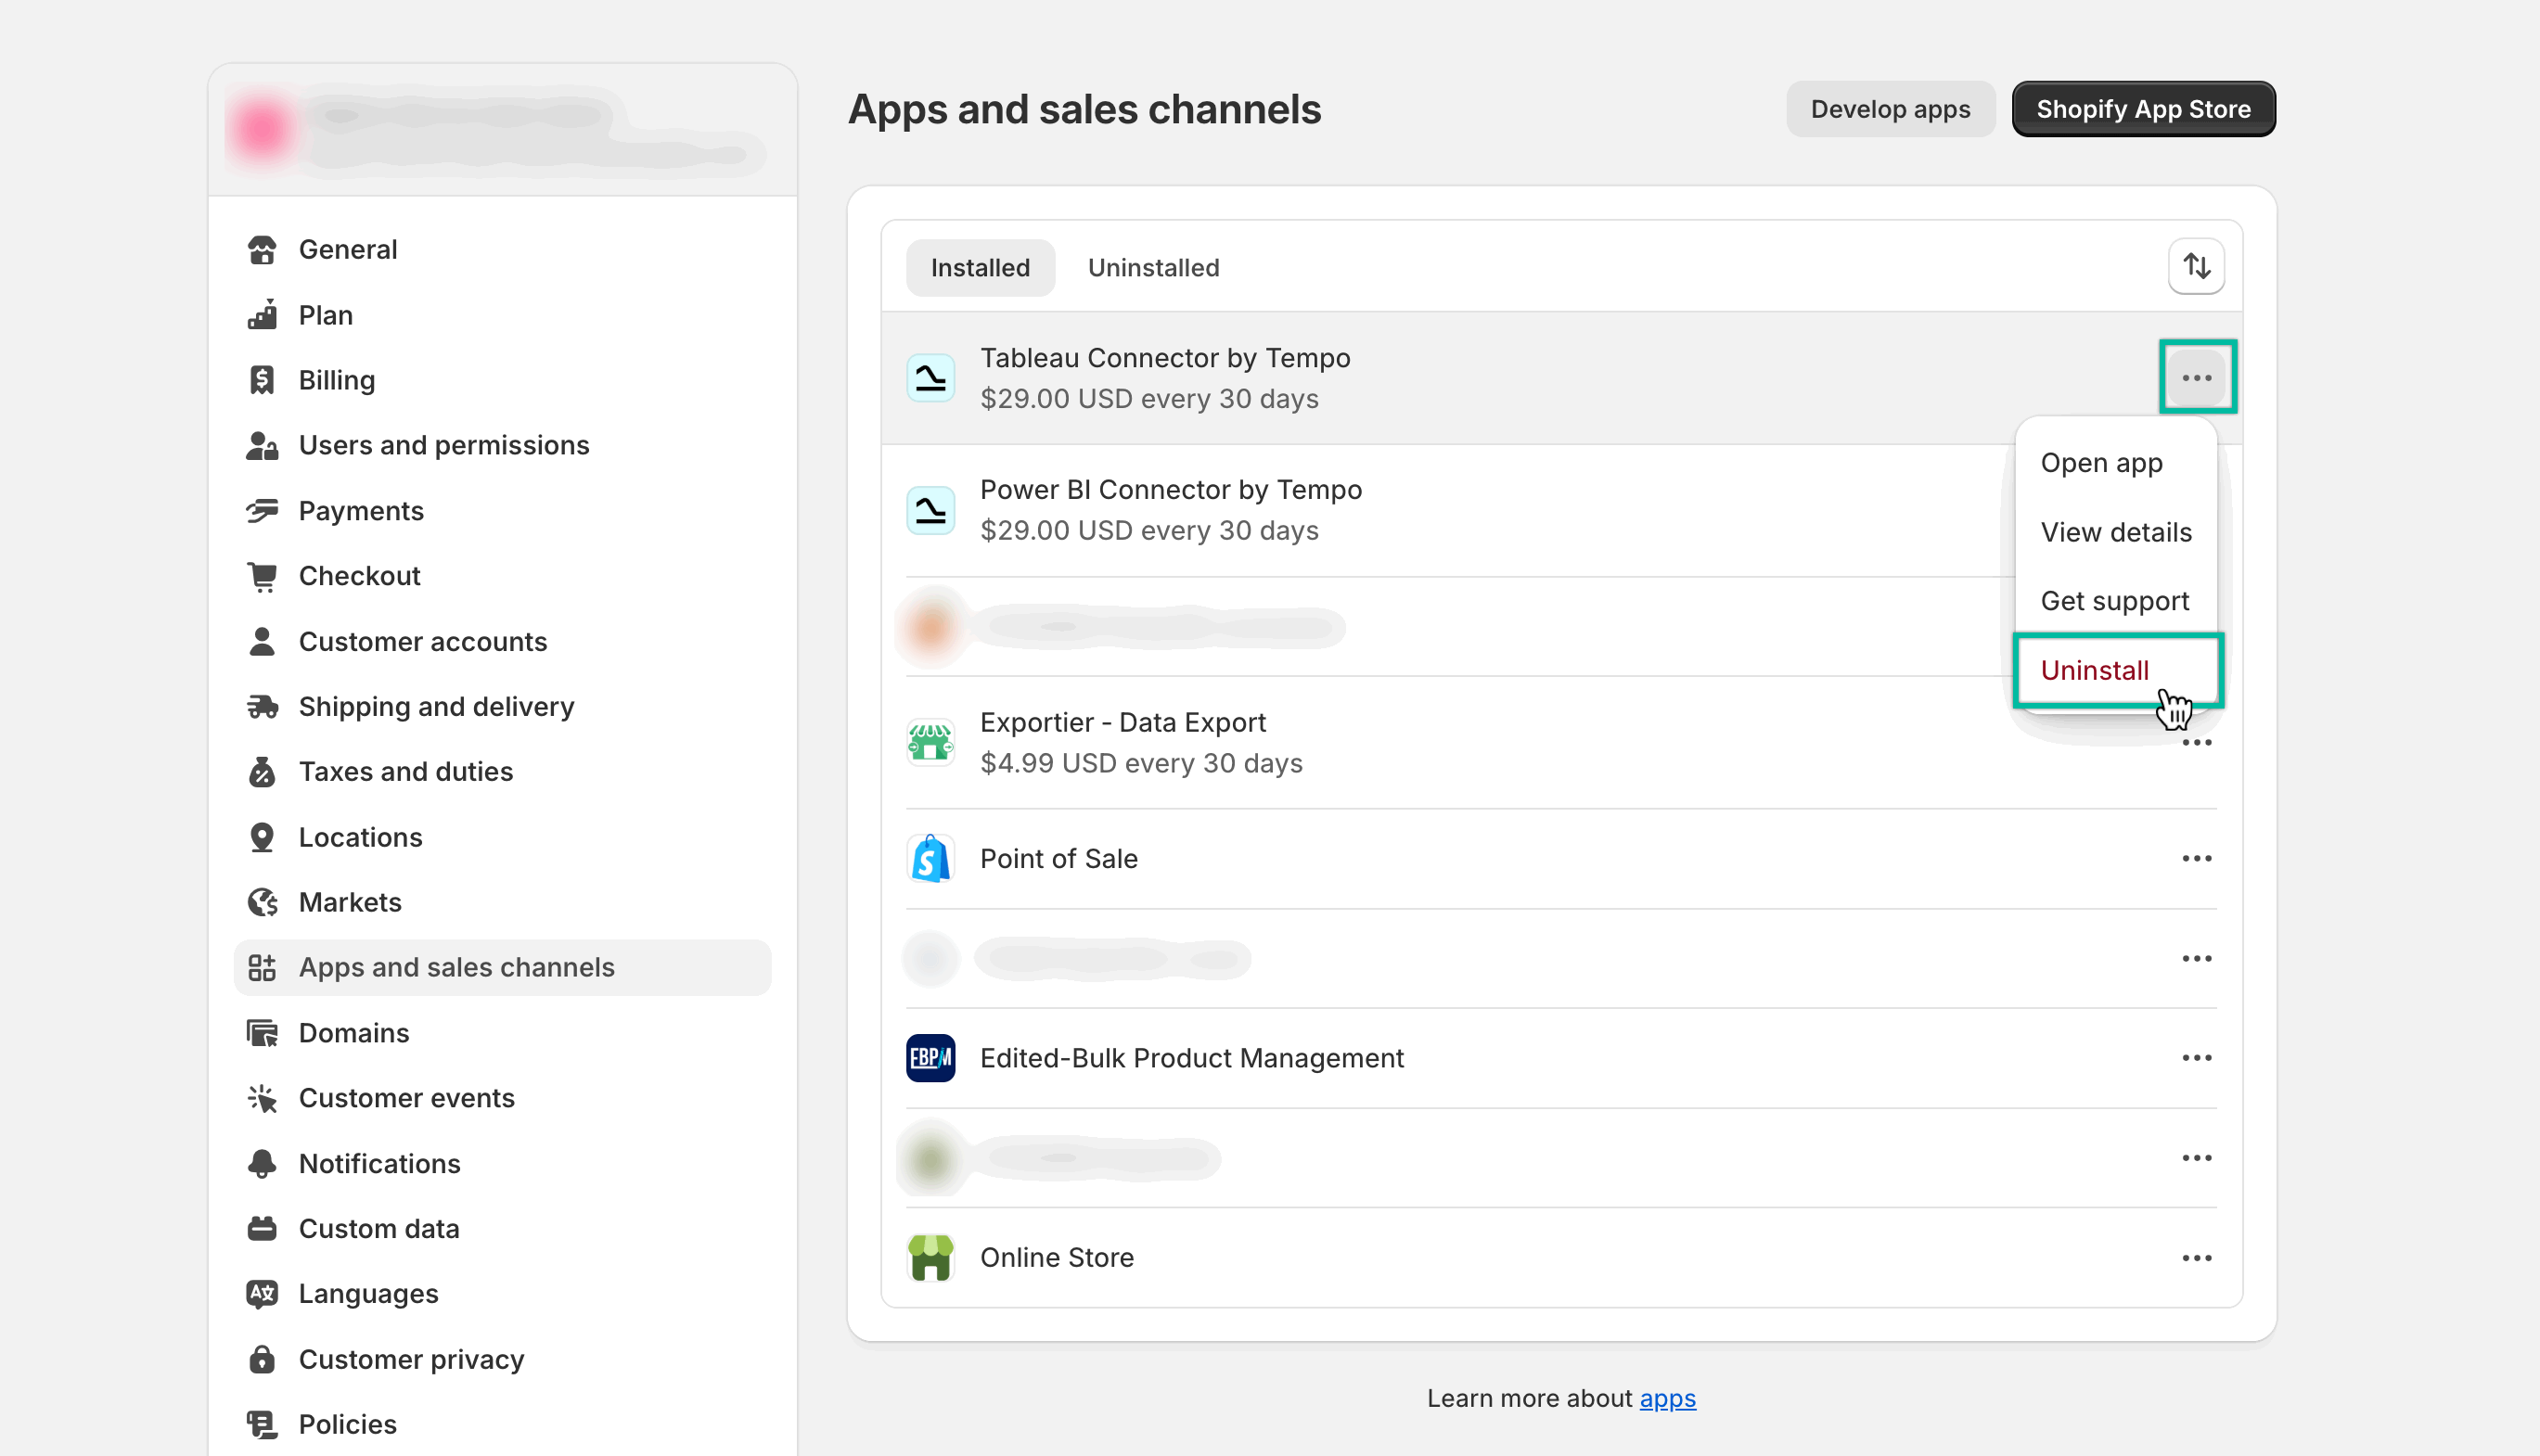Choose View details in the context menu
The height and width of the screenshot is (1456, 2540).
[2115, 531]
